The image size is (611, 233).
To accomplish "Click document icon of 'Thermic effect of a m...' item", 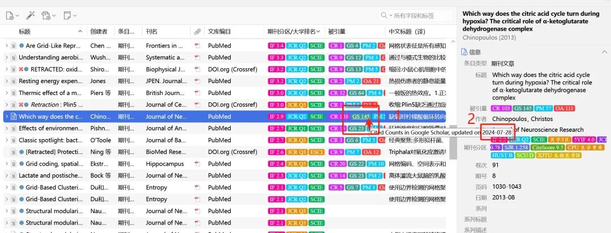I will (14, 93).
